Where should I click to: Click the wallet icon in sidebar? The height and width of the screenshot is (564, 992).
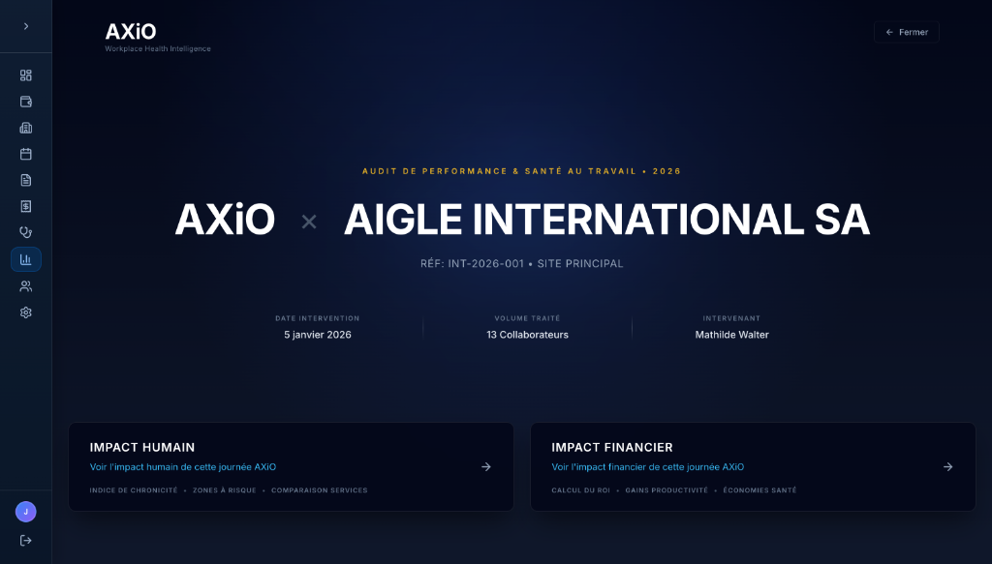coord(26,102)
